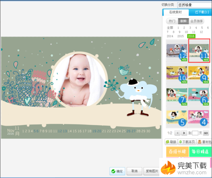Filter templates by year 2014
The width and height of the screenshot is (212, 178).
170,36
